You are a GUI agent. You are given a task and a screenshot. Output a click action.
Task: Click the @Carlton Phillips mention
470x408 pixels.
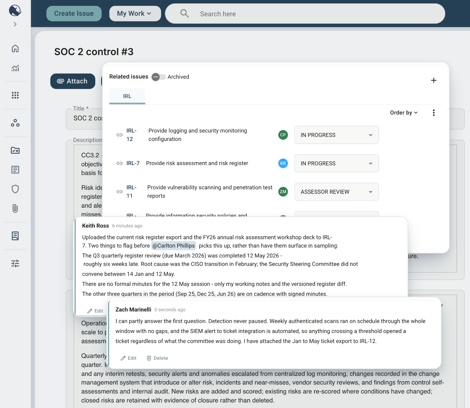coord(173,246)
